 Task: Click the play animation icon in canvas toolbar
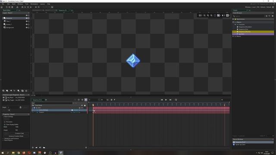(x=223, y=15)
